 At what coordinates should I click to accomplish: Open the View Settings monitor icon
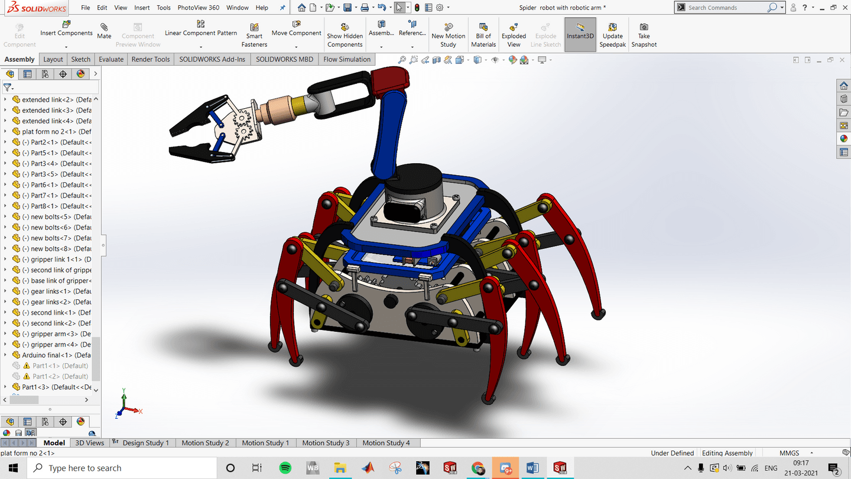click(542, 60)
